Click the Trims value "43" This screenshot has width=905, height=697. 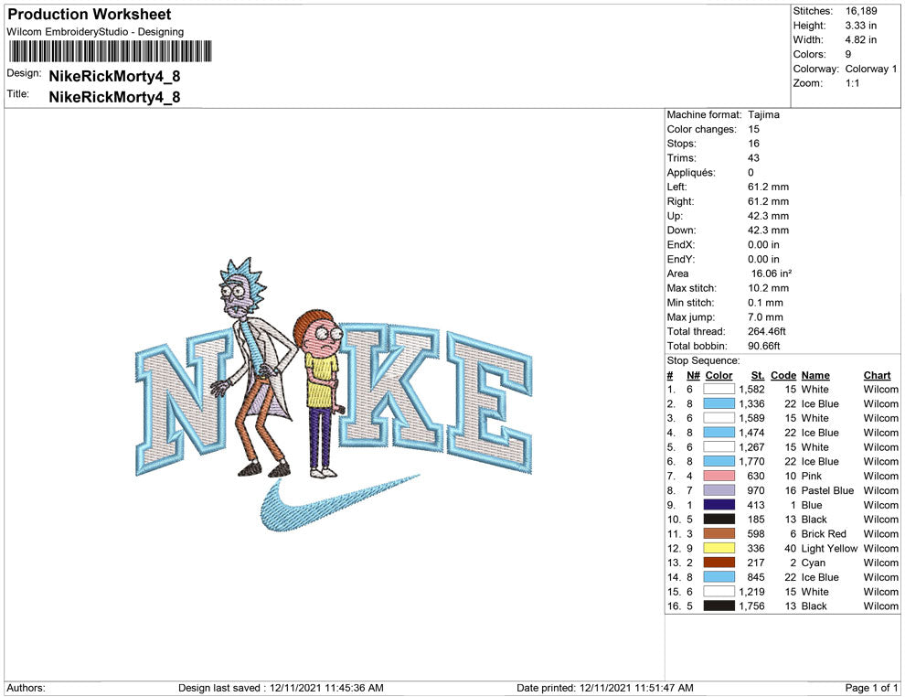754,158
